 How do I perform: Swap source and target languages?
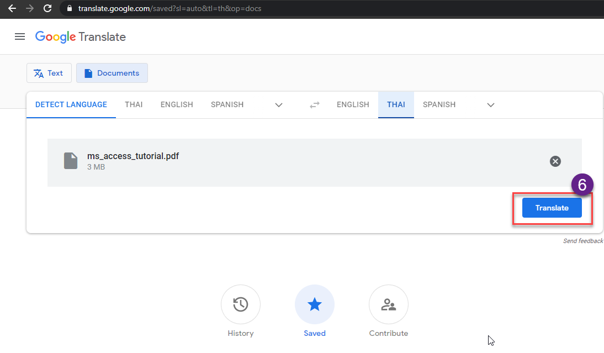tap(315, 105)
